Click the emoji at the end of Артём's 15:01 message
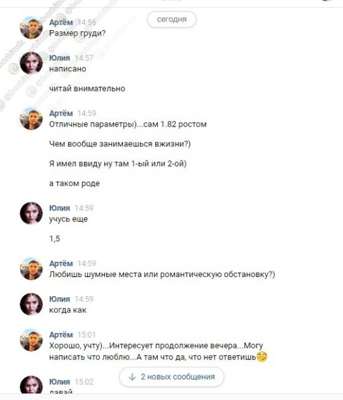This screenshot has height=400, width=343. coord(262,356)
